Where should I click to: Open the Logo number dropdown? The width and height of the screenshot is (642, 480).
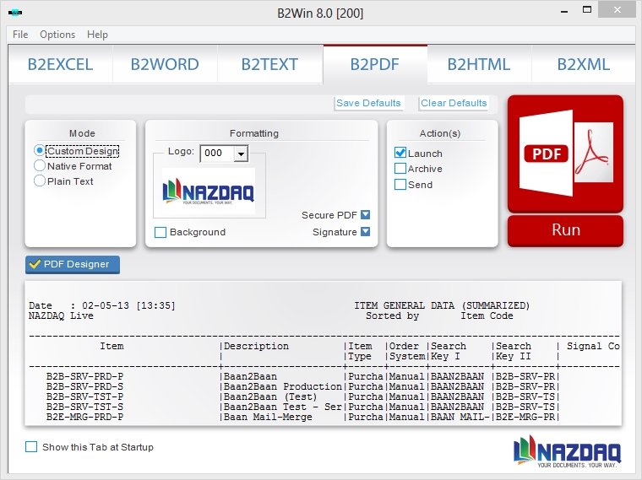click(x=241, y=154)
